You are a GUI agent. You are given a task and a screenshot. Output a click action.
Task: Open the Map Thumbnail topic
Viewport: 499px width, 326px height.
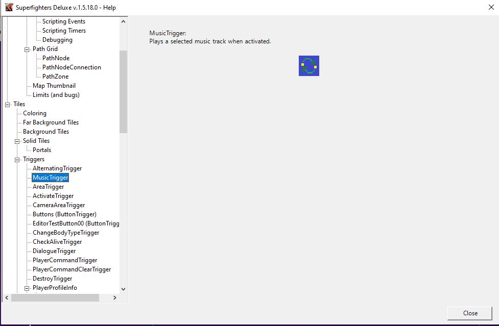pos(54,86)
